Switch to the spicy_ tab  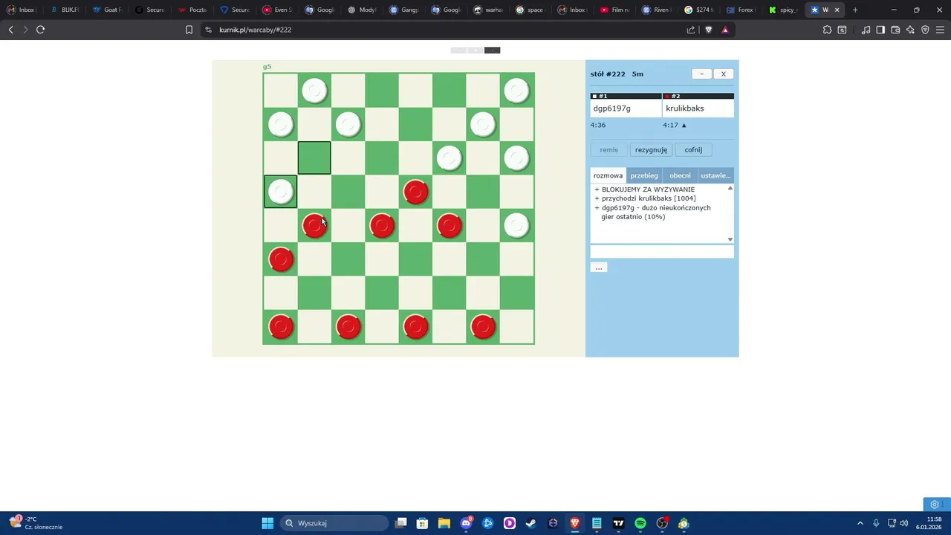783,10
